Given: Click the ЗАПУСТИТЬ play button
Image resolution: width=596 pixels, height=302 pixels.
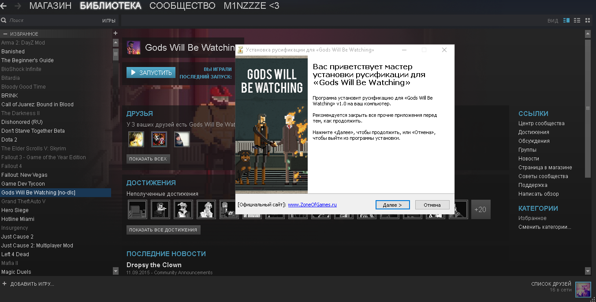Looking at the screenshot, I should tap(151, 73).
